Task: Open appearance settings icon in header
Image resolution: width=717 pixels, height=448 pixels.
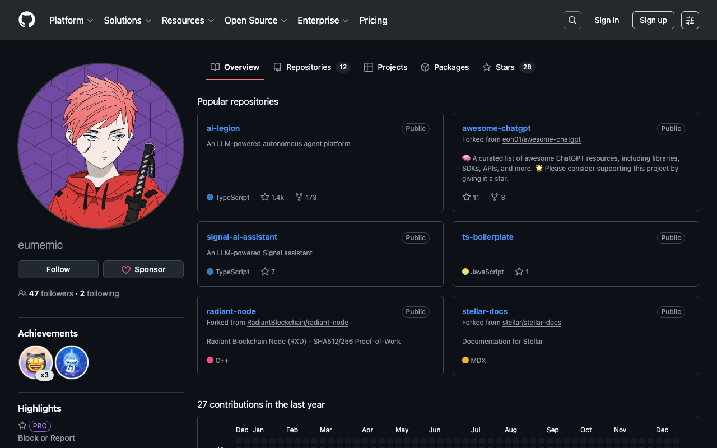Action: click(690, 20)
